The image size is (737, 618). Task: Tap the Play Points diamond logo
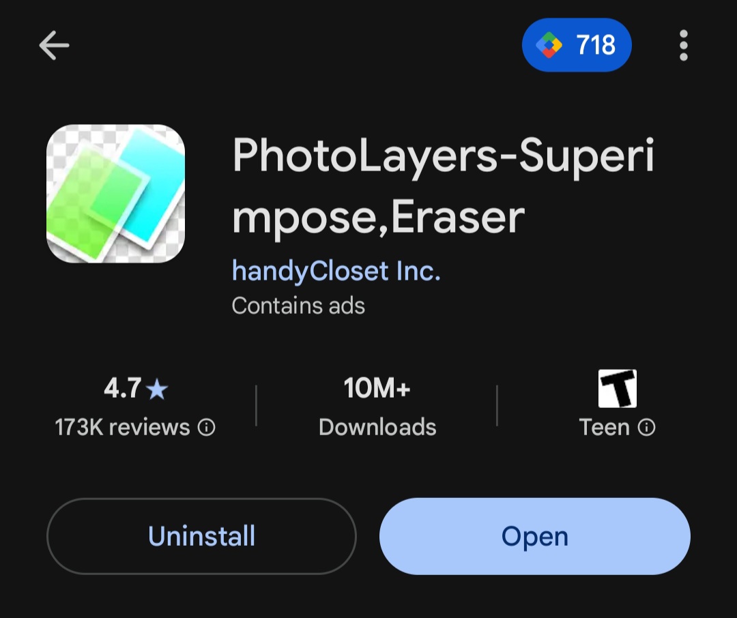pyautogui.click(x=549, y=46)
